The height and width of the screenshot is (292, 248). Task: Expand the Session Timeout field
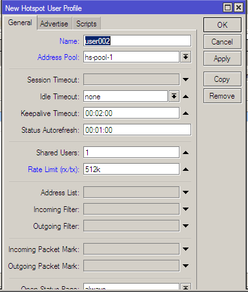click(x=185, y=80)
